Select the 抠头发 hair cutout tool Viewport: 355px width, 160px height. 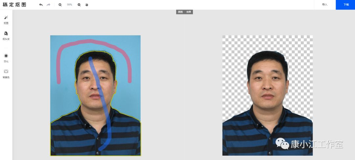6,35
